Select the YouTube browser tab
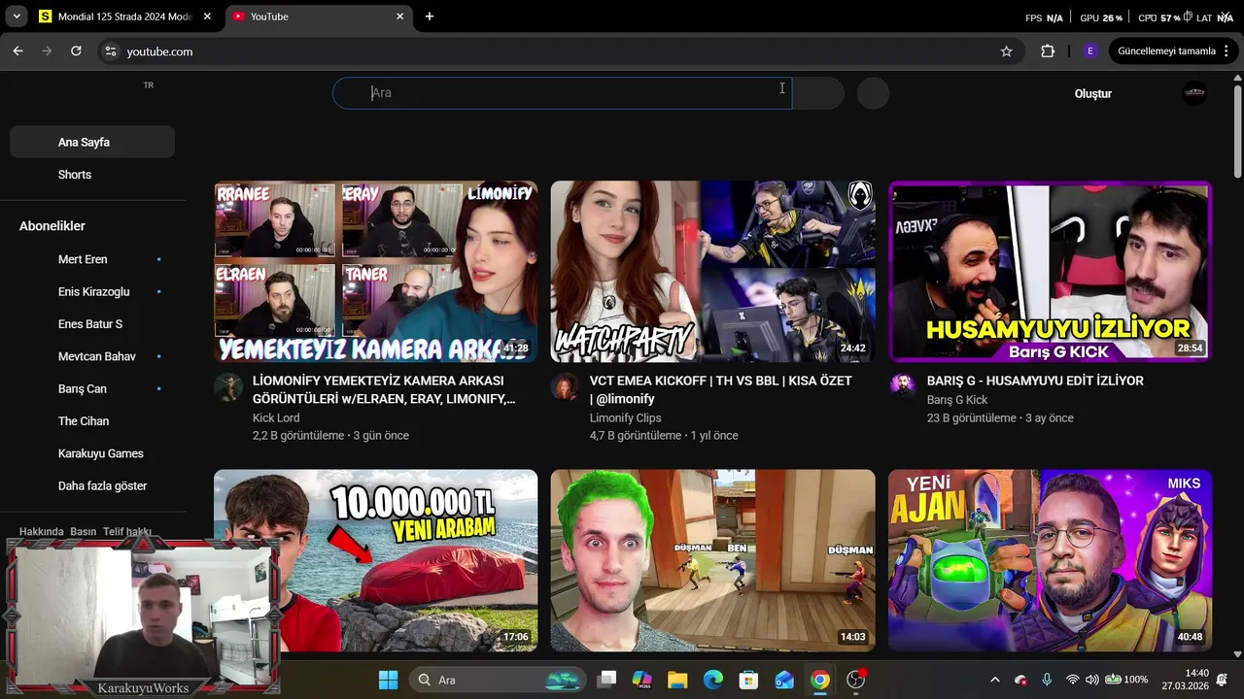This screenshot has height=699, width=1244. pyautogui.click(x=320, y=17)
